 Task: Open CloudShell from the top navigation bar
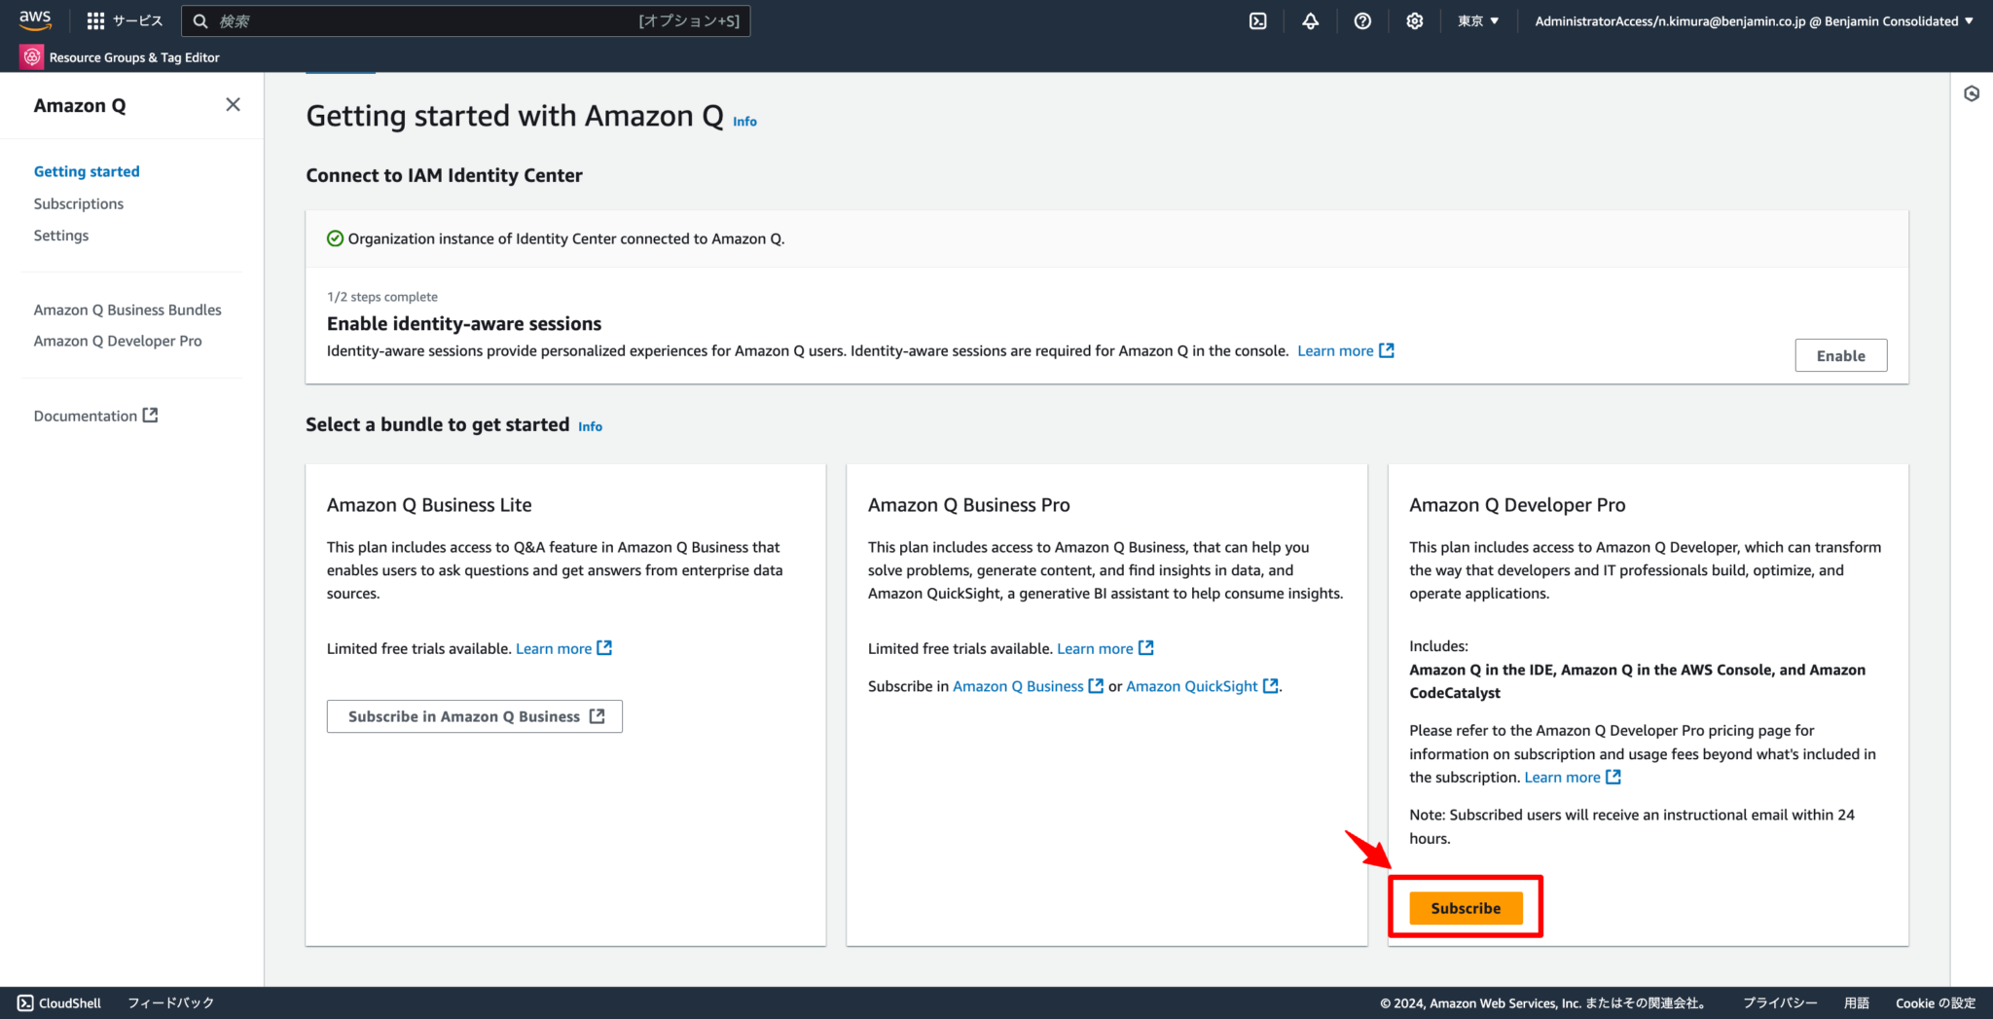[1258, 20]
